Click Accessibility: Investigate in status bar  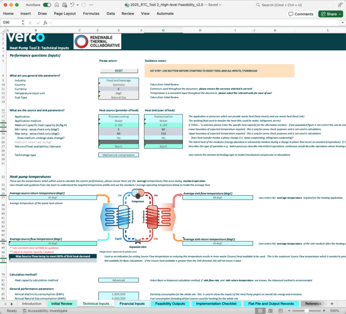click(45, 311)
